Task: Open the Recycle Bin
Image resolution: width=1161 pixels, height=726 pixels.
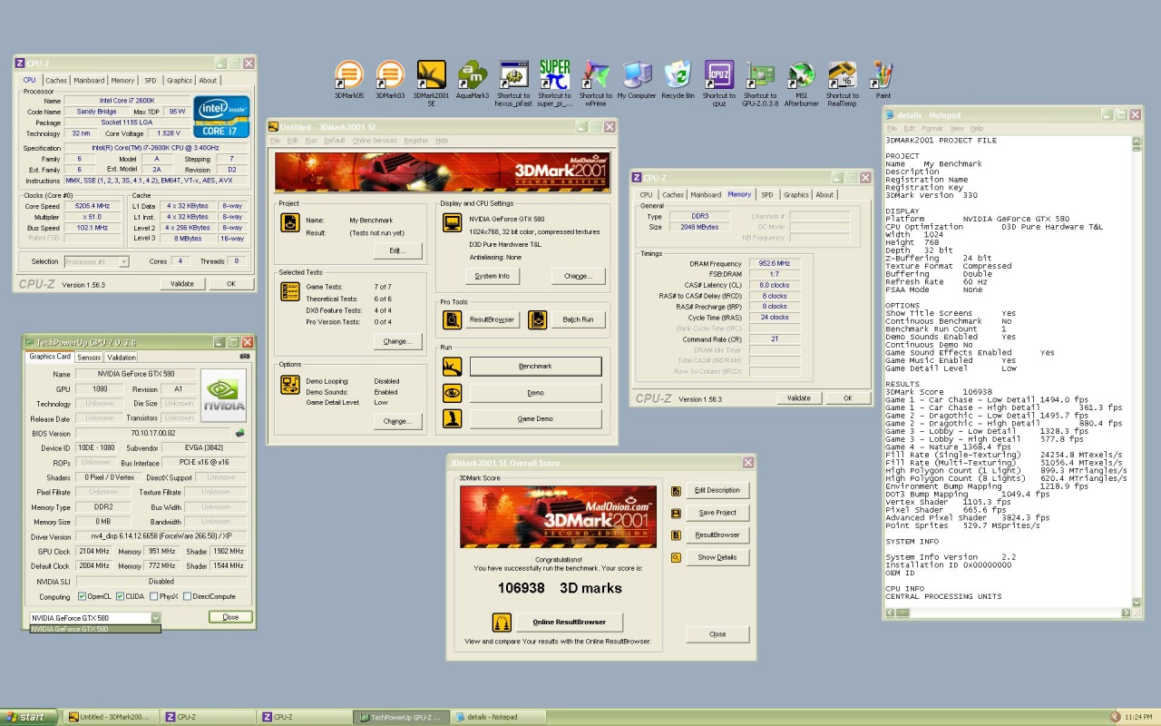Action: click(678, 74)
